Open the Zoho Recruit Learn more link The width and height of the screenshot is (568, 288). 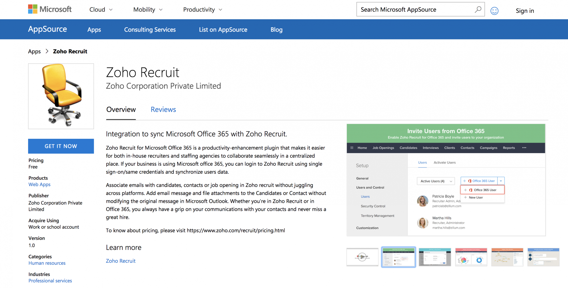click(x=121, y=261)
